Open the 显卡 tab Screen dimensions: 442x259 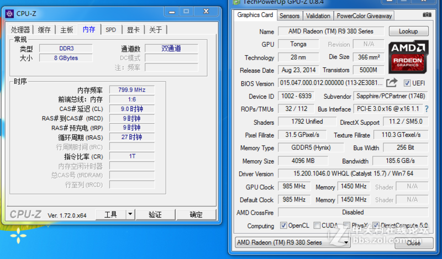(x=133, y=30)
